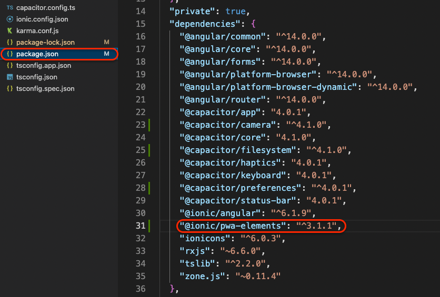Viewport: 440px width, 297px height.
Task: Click the TS icon of capacitor.config.ts
Action: (x=10, y=7)
